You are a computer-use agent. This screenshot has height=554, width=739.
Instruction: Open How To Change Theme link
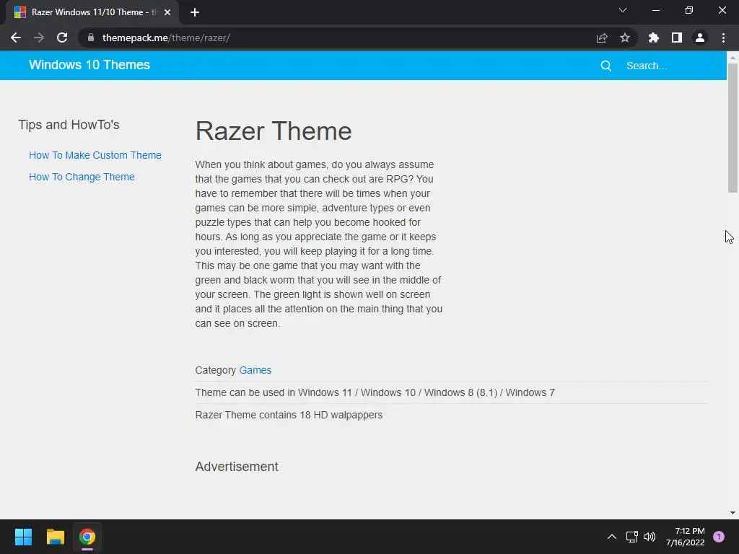(x=82, y=177)
